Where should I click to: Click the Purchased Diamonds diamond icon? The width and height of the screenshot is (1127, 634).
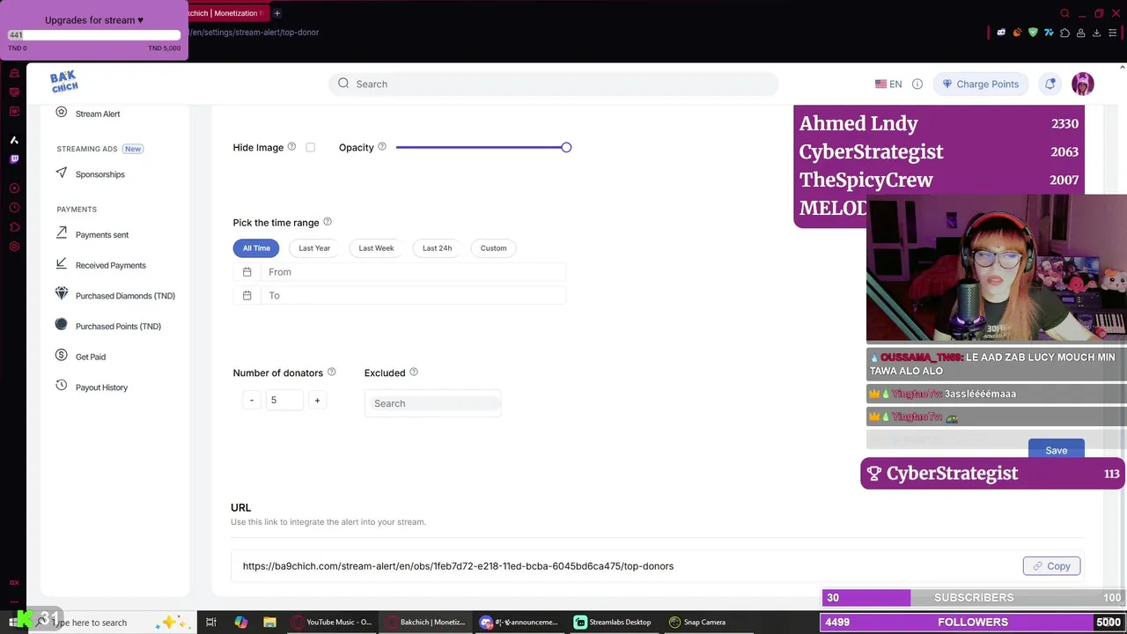click(62, 293)
